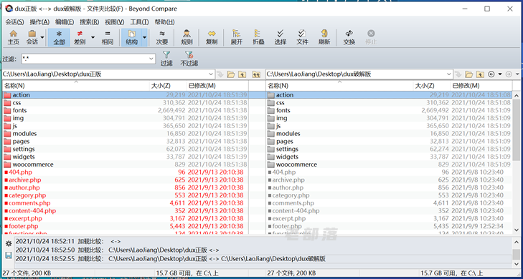
Task: Sort left pane by 名称(N) column
Action: [76, 86]
